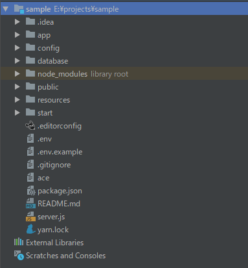The width and height of the screenshot is (248, 268).
Task: Click the package.json file icon
Action: coord(31,191)
